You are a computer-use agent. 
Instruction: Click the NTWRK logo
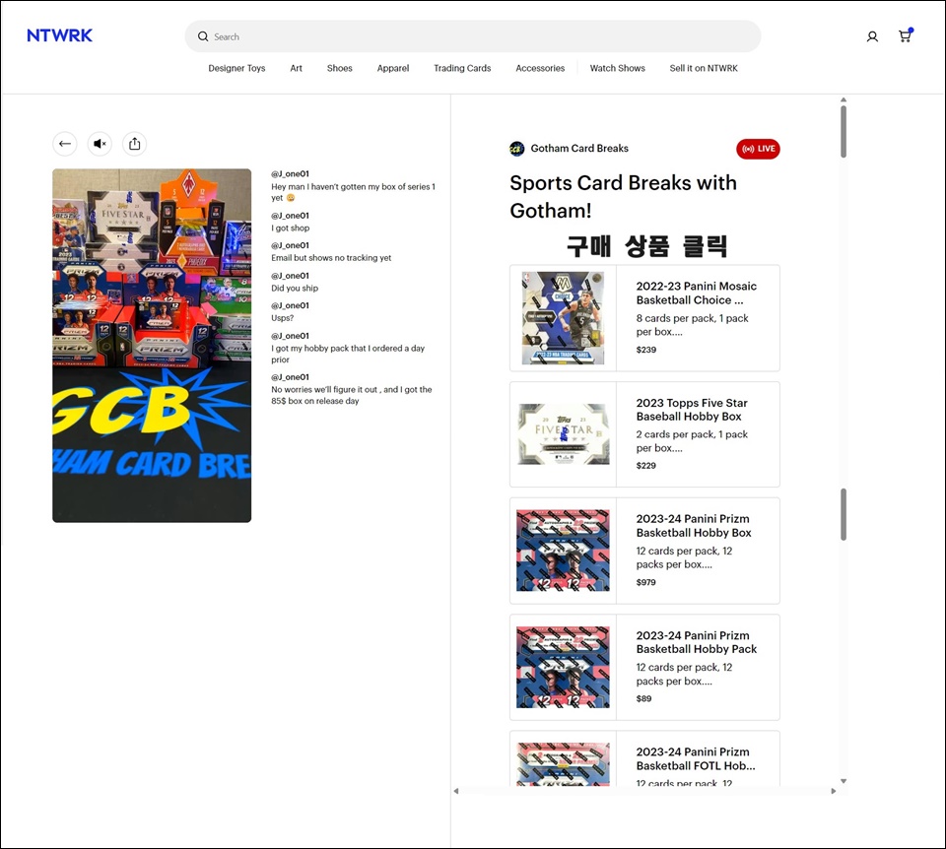60,35
